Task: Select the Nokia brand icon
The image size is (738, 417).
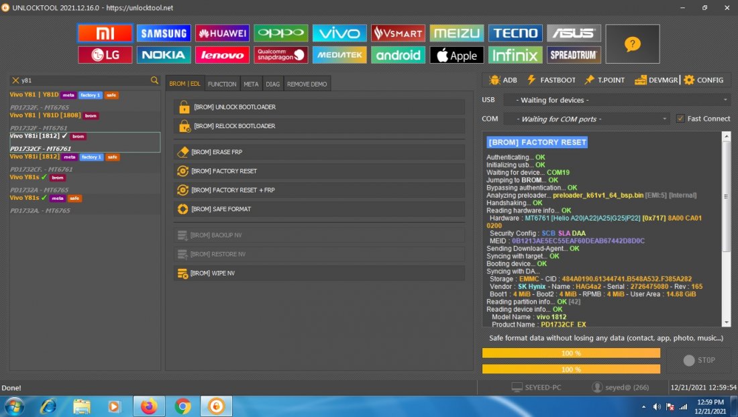Action: (x=164, y=55)
